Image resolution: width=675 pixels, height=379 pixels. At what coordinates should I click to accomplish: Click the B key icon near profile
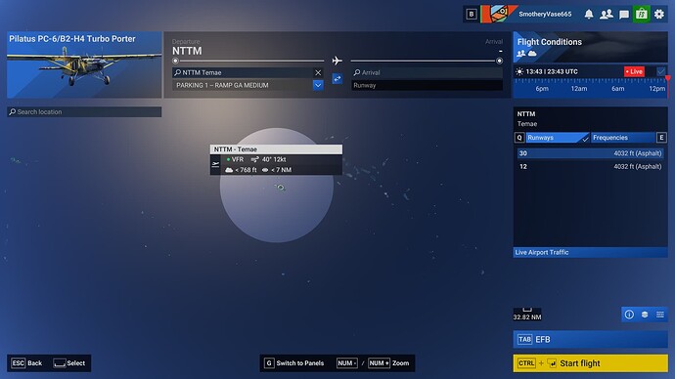472,15
